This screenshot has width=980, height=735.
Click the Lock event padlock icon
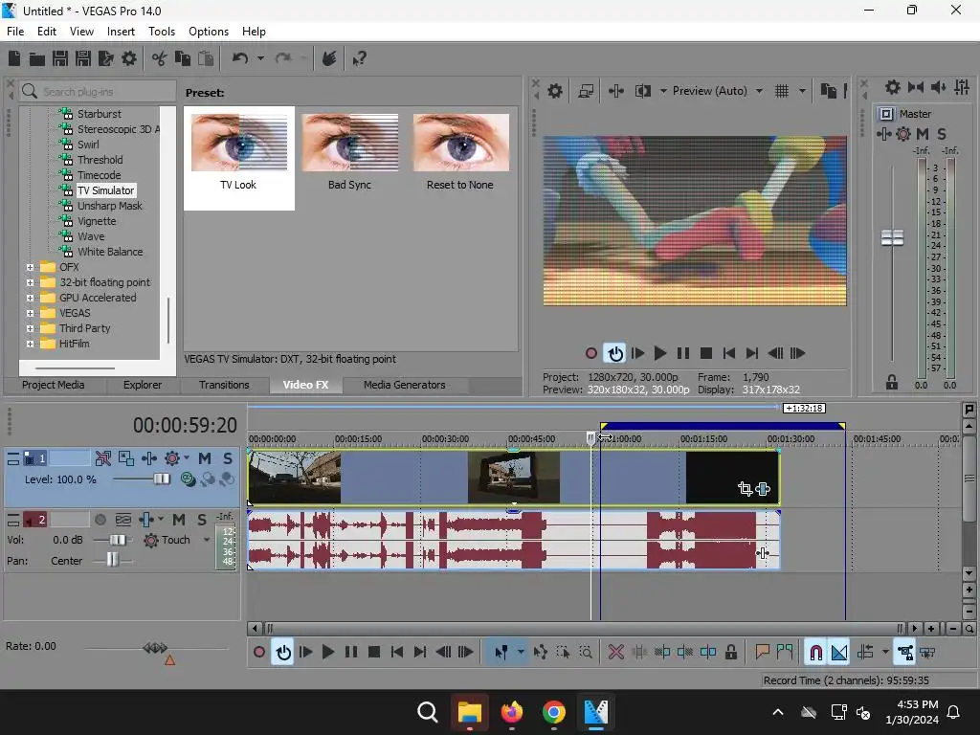pyautogui.click(x=730, y=653)
